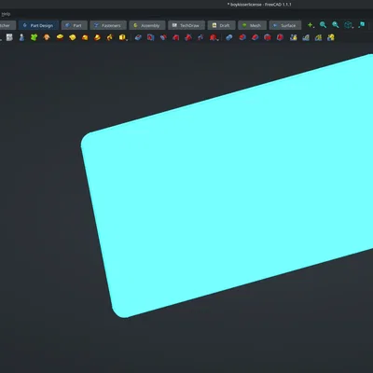This screenshot has width=373, height=373.
Task: Open the Additive primitive dropdown arrow
Action: pyautogui.click(x=127, y=40)
